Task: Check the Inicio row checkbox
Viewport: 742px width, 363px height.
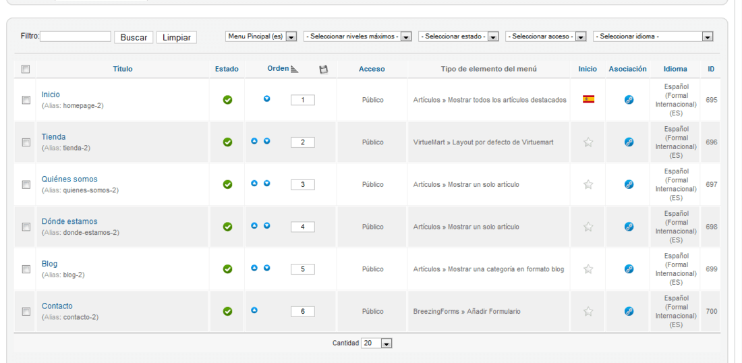Action: point(26,100)
